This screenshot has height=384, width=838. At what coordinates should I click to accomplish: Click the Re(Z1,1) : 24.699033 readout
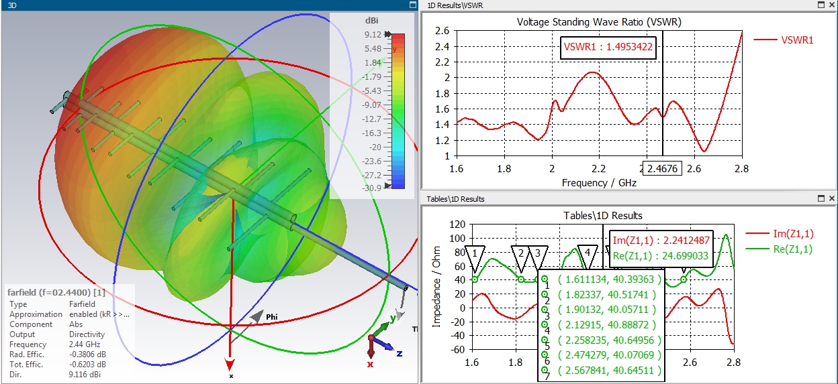tap(660, 256)
